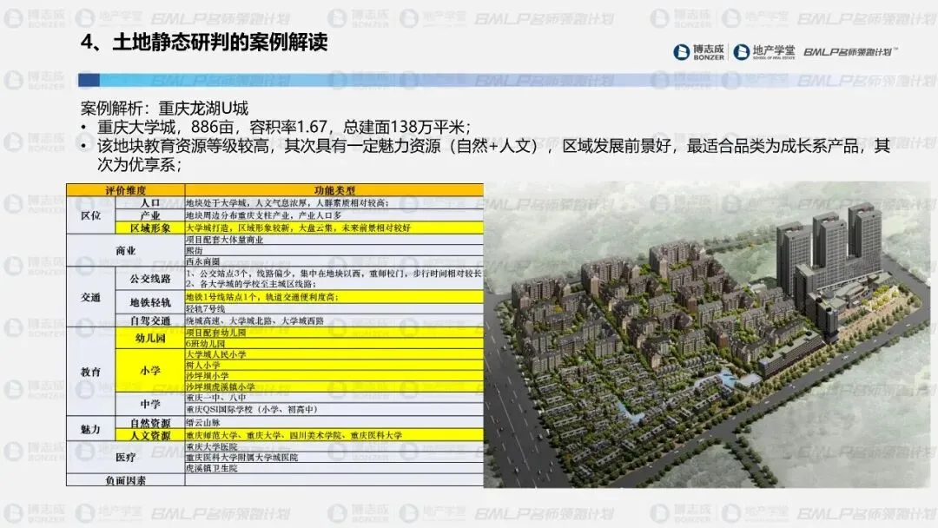
Task: Click the cell 项目配套幼儿园
Action: pyautogui.click(x=334, y=333)
